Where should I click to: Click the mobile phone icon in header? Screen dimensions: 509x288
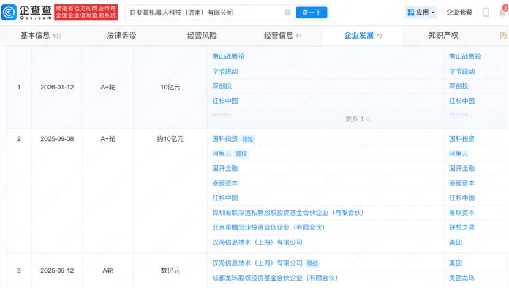486,12
